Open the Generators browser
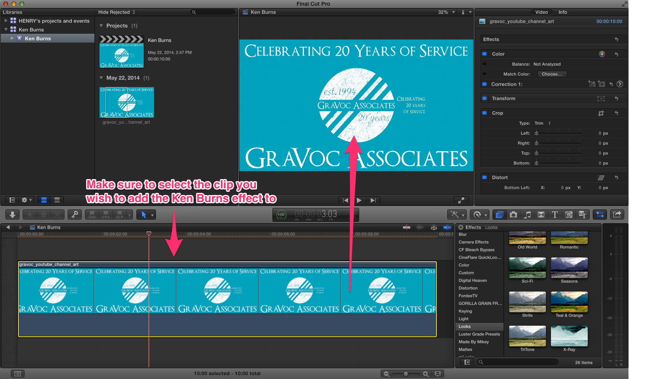 pyautogui.click(x=569, y=214)
